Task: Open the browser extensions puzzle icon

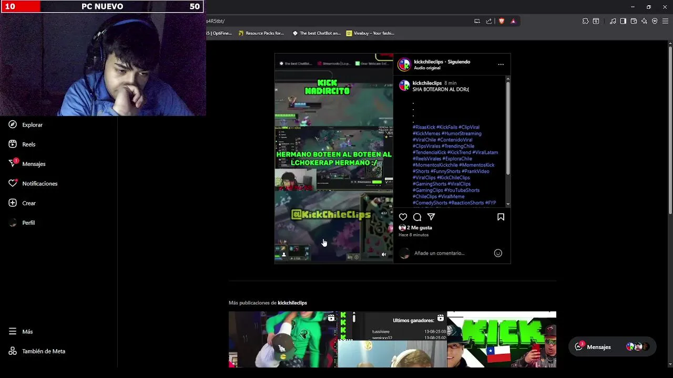Action: coord(585,21)
